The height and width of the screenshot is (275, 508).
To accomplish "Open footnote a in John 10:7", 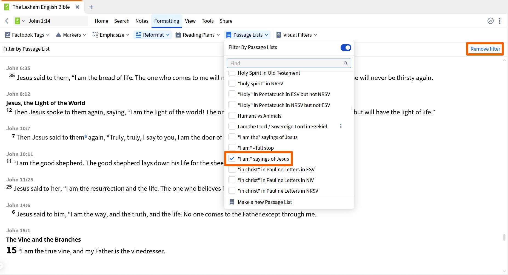I will point(85,136).
